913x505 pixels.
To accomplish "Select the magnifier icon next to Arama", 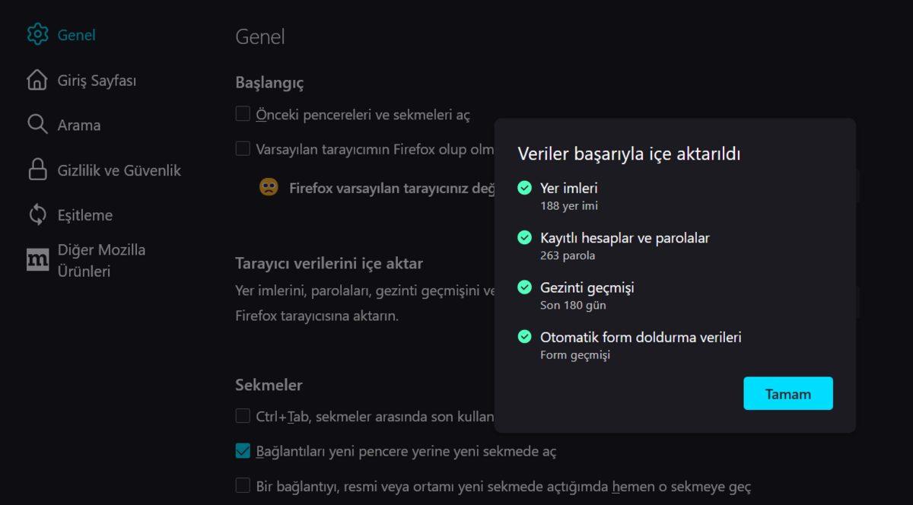I will coord(36,124).
